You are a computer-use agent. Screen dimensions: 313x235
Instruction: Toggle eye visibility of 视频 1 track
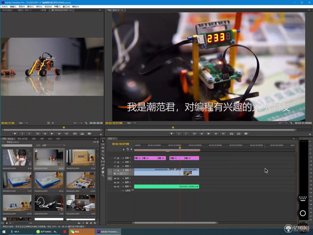coord(115,170)
